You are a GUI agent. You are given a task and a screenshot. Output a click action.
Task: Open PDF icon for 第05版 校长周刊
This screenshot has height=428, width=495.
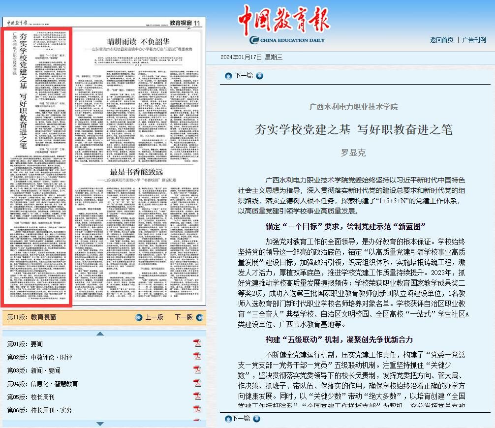(197, 396)
